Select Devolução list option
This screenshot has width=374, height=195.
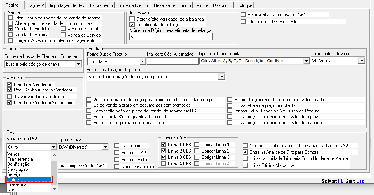pyautogui.click(x=29, y=169)
